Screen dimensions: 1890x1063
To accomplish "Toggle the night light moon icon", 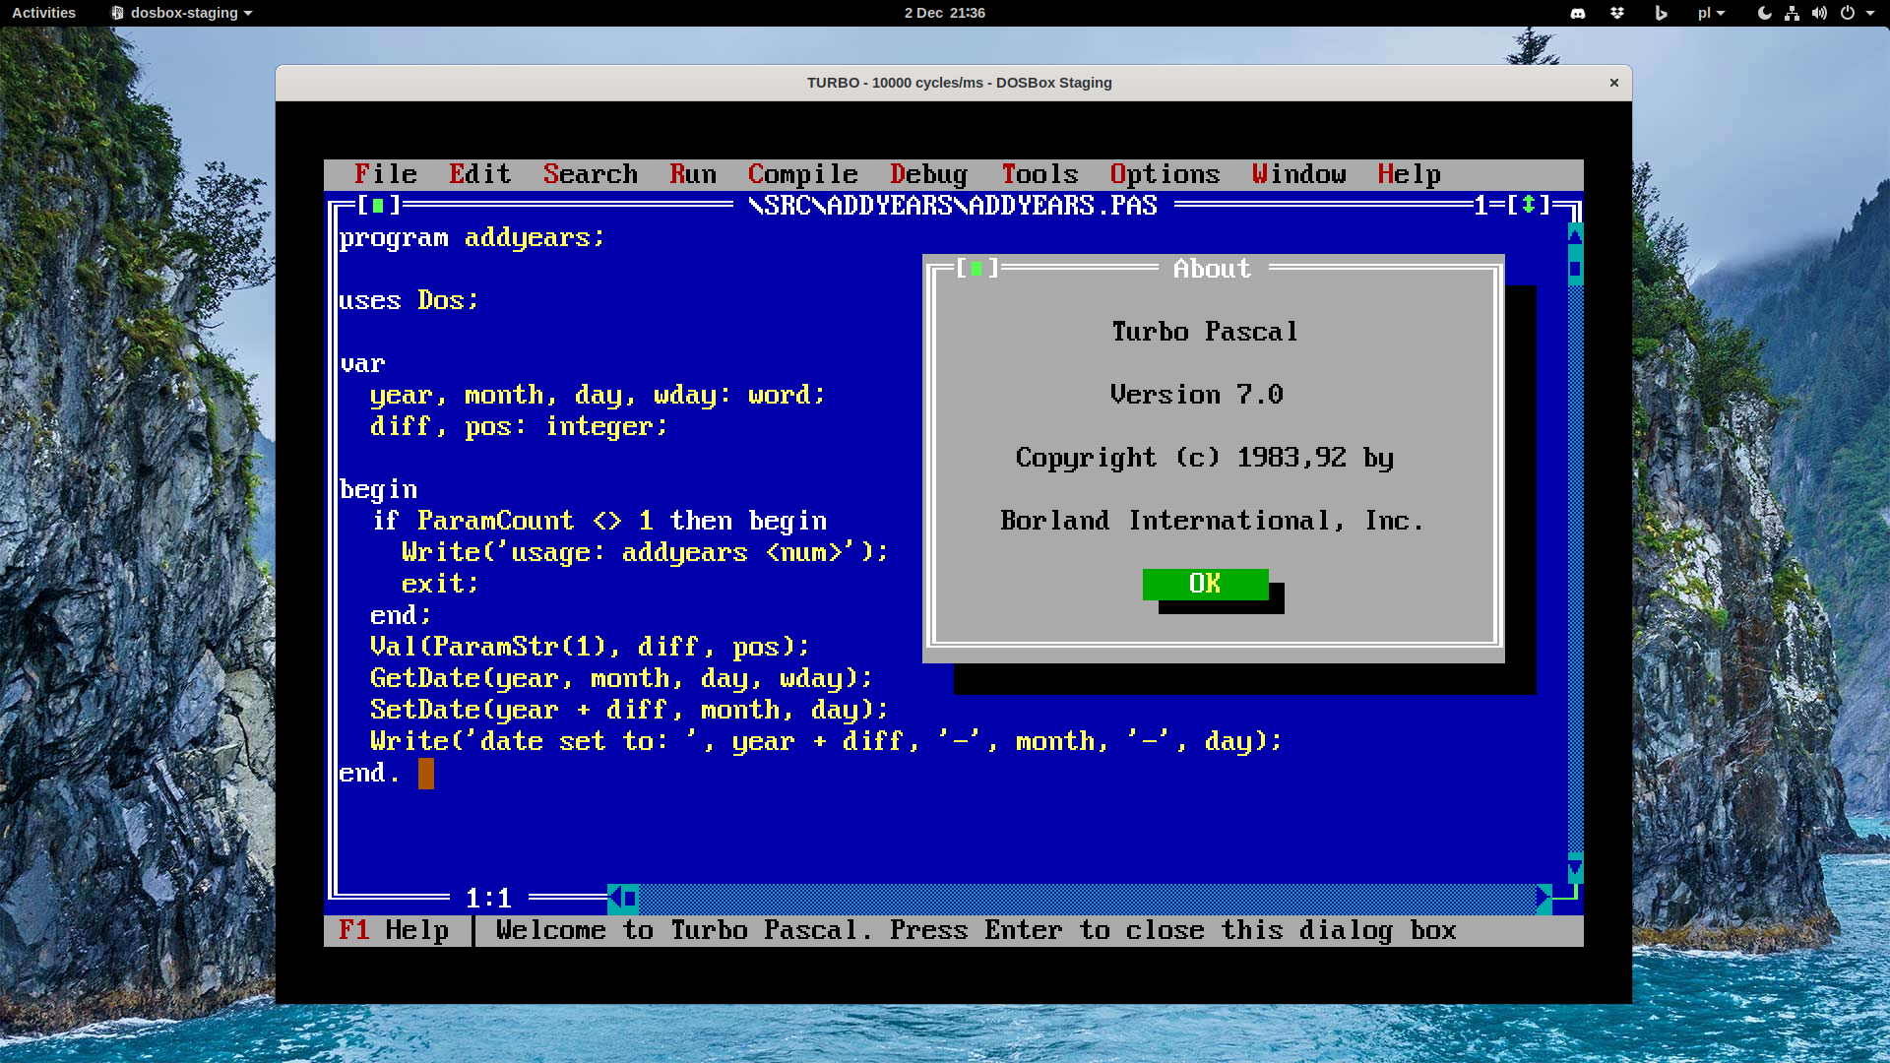I will click(1764, 13).
